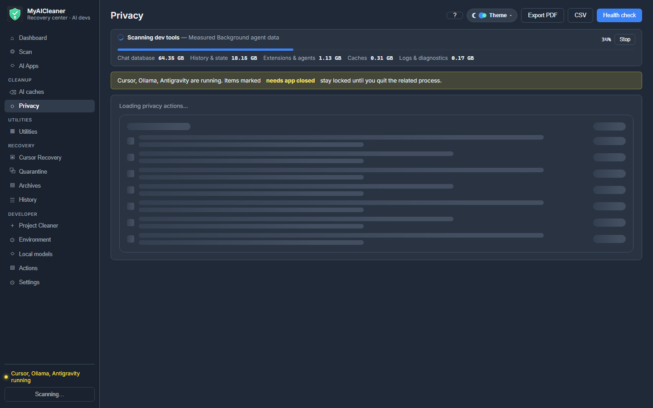Click Logs & diagnostics 0.17 GB value
The width and height of the screenshot is (653, 408).
point(463,58)
